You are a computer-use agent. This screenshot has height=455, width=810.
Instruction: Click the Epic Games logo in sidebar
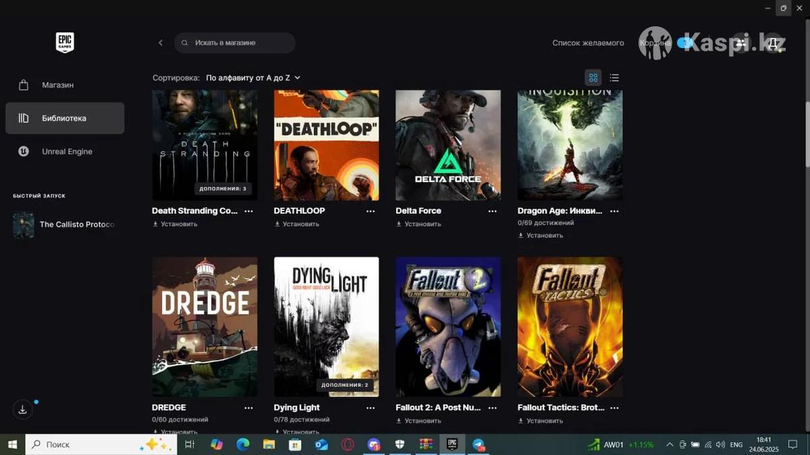click(x=65, y=42)
